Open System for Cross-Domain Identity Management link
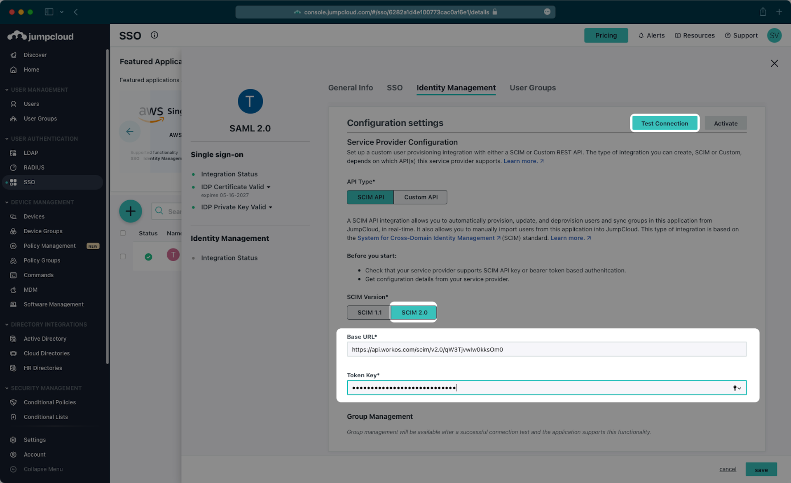Image resolution: width=791 pixels, height=483 pixels. pyautogui.click(x=426, y=238)
